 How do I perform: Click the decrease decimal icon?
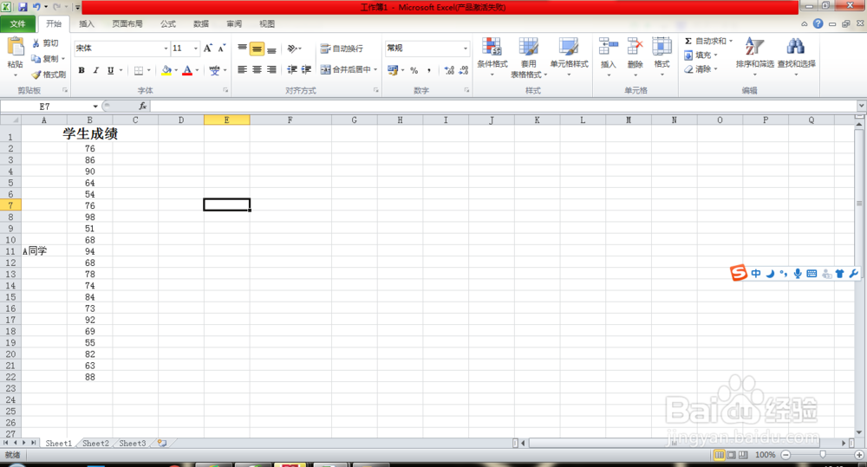pos(463,71)
